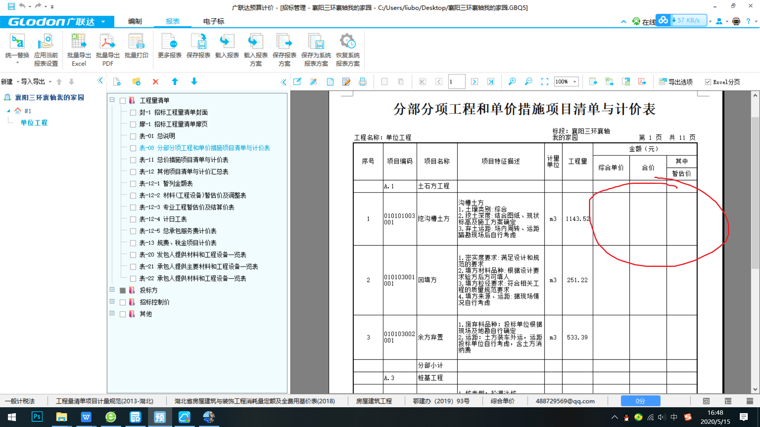Image resolution: width=760 pixels, height=427 pixels.
Task: Go to previous page of preview
Action: pyautogui.click(x=439, y=82)
